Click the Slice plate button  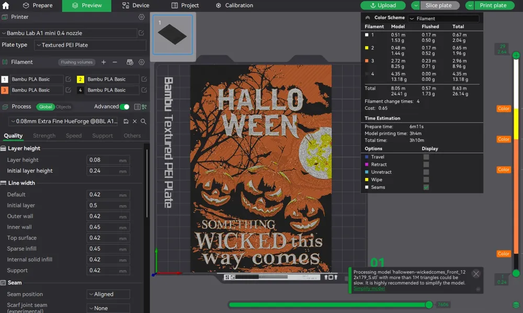coord(439,5)
